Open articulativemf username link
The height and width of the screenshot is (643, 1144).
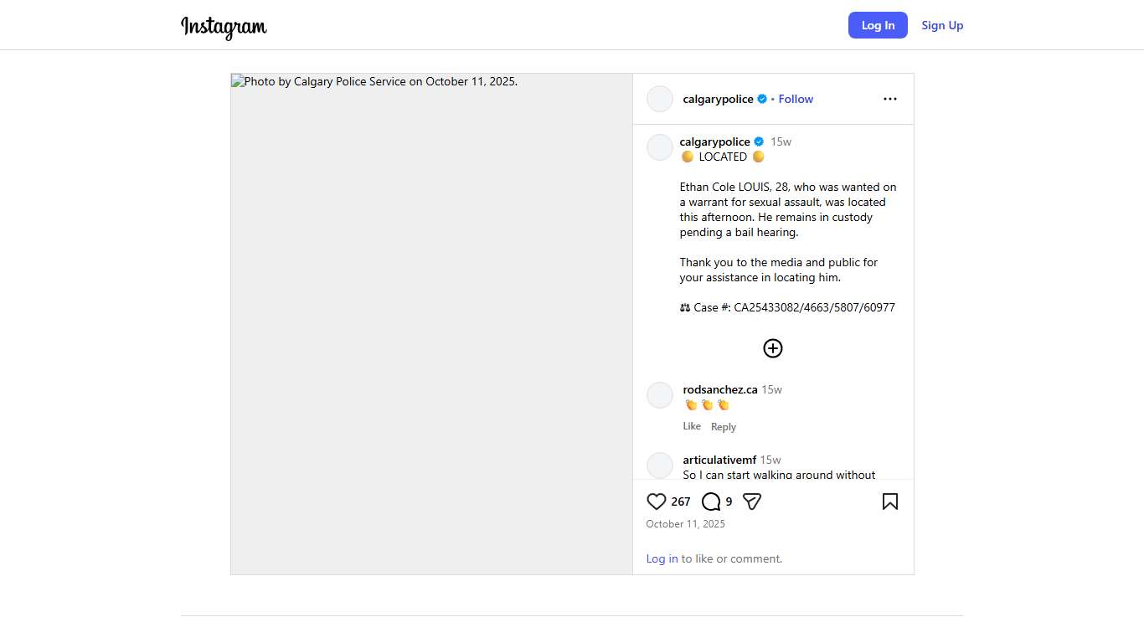coord(719,460)
